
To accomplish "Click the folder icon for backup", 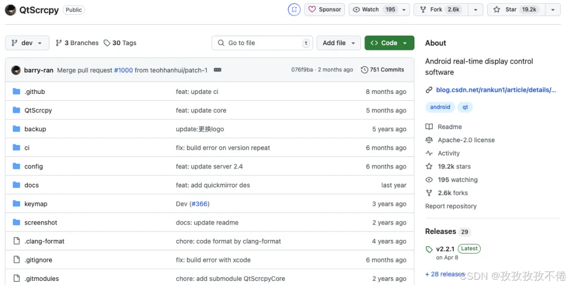I will (x=16, y=129).
